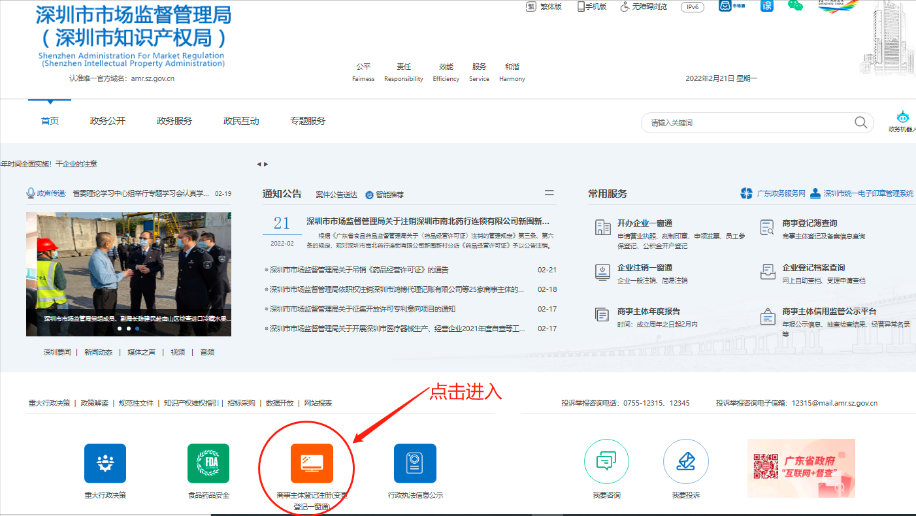
Task: Click the 我要咨询 chat icon
Action: click(x=606, y=461)
